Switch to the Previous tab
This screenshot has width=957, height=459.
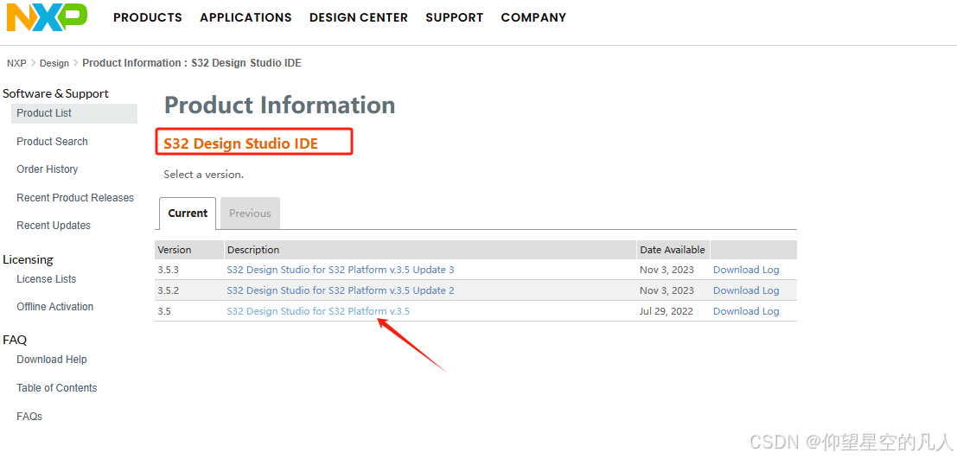[250, 213]
